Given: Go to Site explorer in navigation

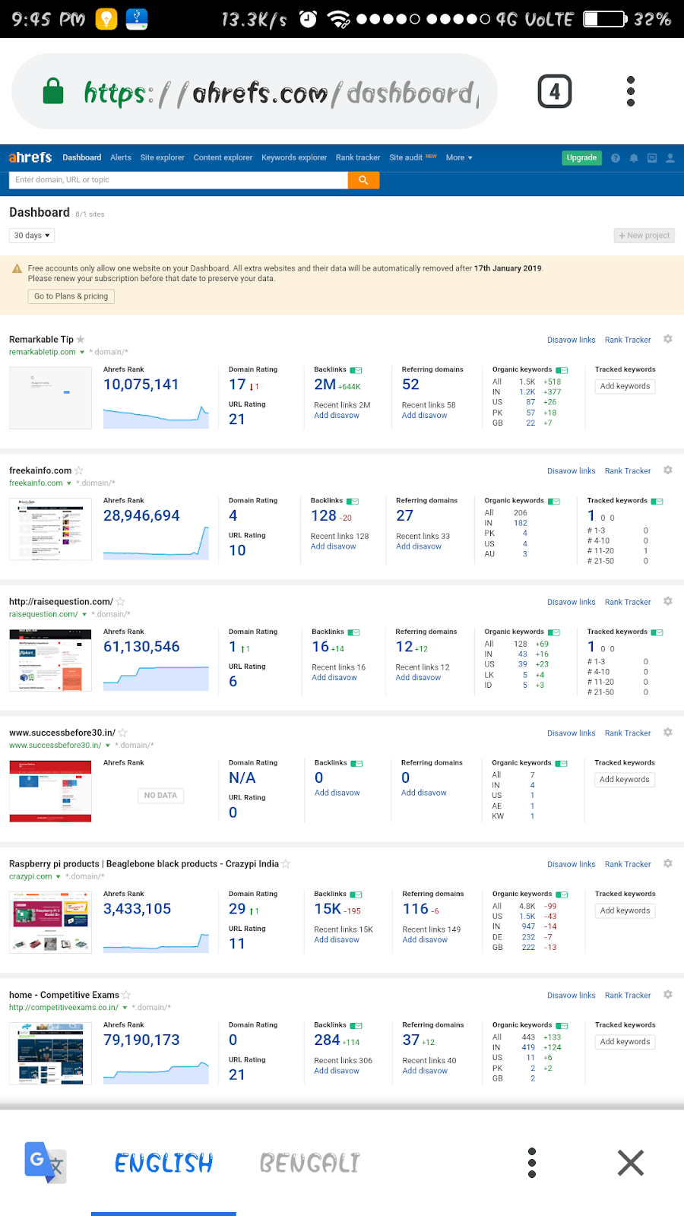Looking at the screenshot, I should [x=163, y=158].
